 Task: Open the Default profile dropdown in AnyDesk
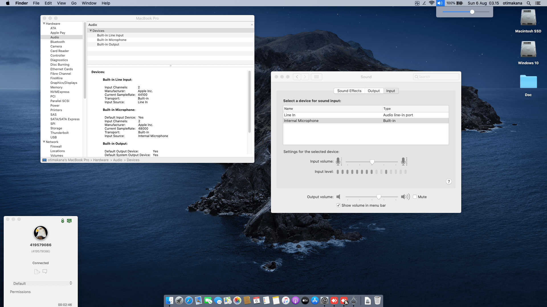tap(42, 283)
